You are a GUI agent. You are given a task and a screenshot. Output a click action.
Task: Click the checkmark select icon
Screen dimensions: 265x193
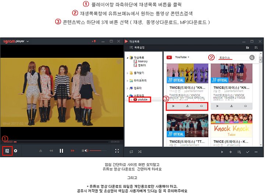(248, 152)
